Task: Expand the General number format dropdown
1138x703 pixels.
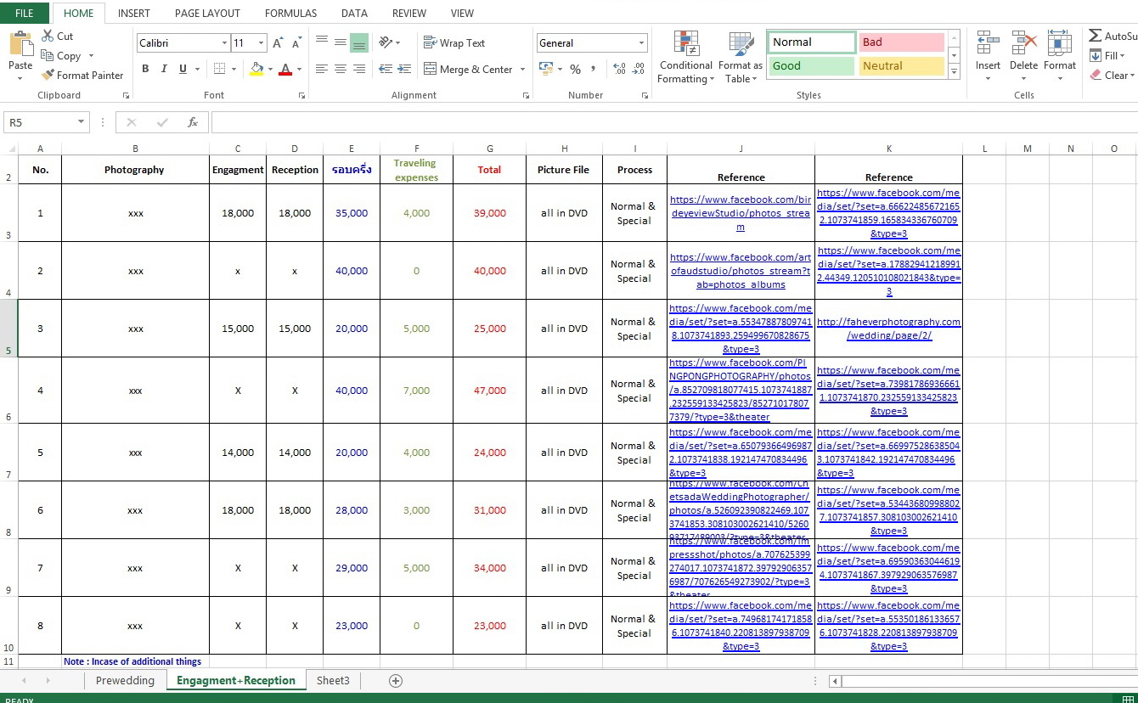Action: pyautogui.click(x=641, y=42)
